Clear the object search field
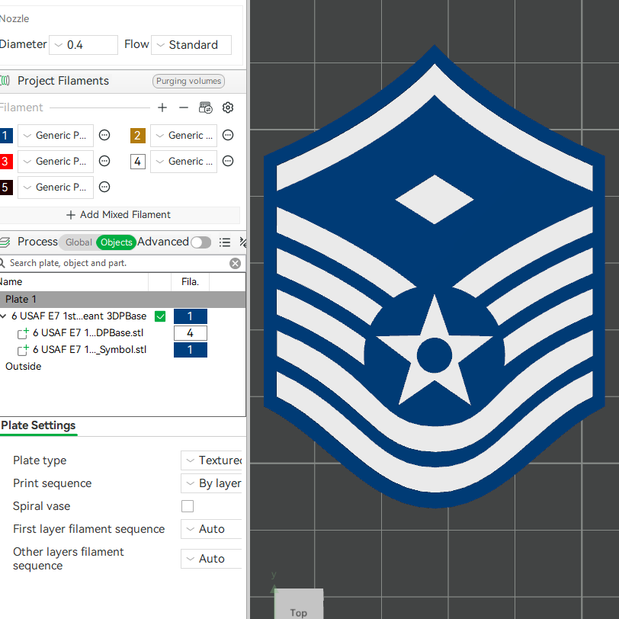 pos(236,263)
